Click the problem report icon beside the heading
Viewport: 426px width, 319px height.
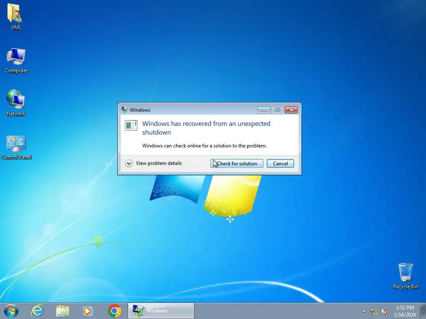point(131,125)
